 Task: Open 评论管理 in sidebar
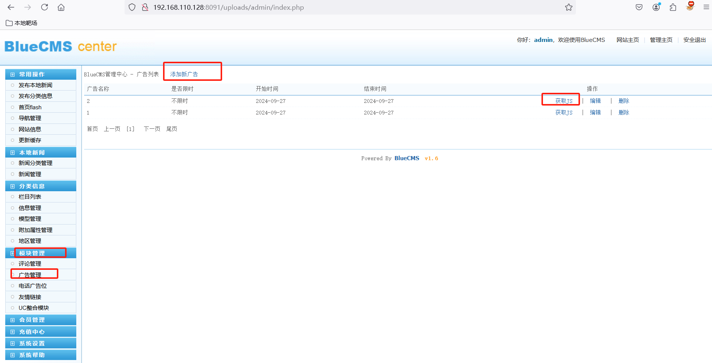[x=30, y=264]
